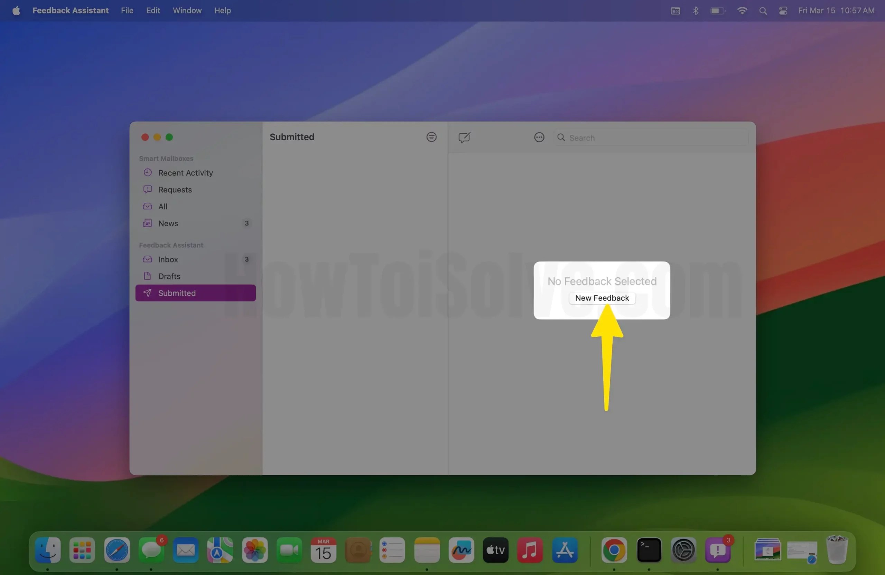This screenshot has height=575, width=885.
Task: Select the News smart mailbox
Action: (168, 223)
